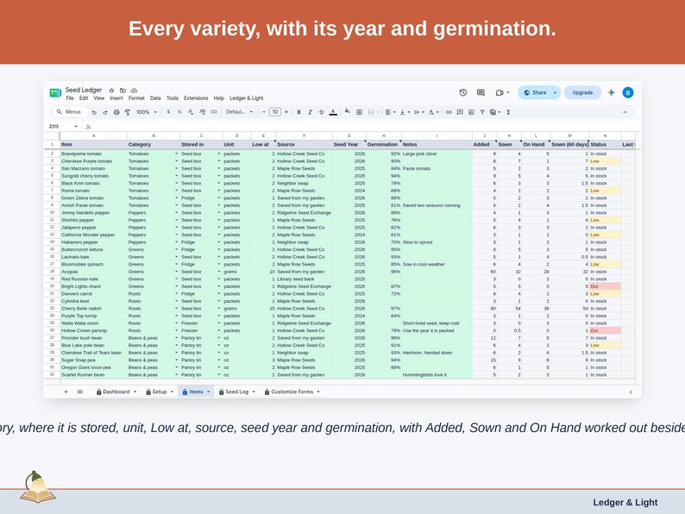Activate the paint format tool
Image resolution: width=685 pixels, height=514 pixels.
(x=128, y=112)
